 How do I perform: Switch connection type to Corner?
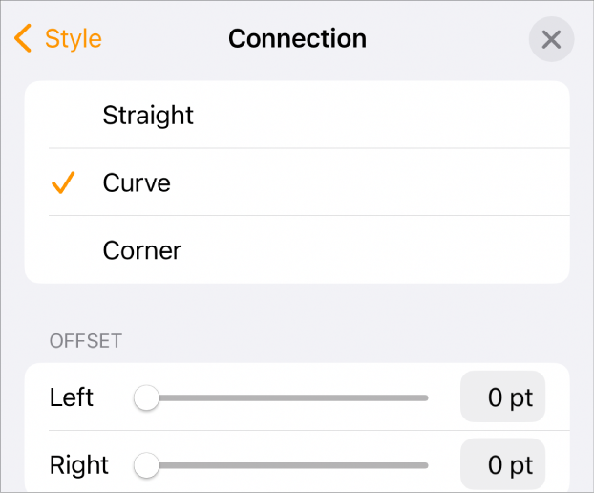[142, 250]
